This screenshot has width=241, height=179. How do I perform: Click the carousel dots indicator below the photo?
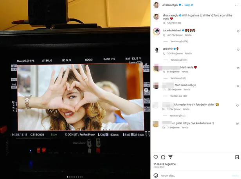pyautogui.click(x=75, y=177)
